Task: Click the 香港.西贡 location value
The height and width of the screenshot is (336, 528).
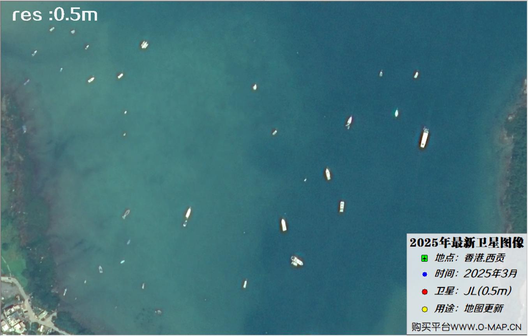Action: [x=484, y=258]
